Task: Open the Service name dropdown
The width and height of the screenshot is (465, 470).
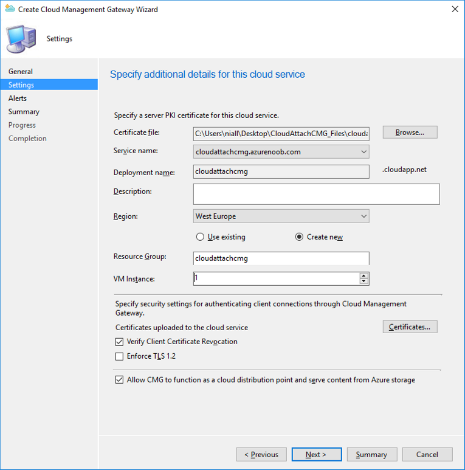Action: (x=281, y=151)
